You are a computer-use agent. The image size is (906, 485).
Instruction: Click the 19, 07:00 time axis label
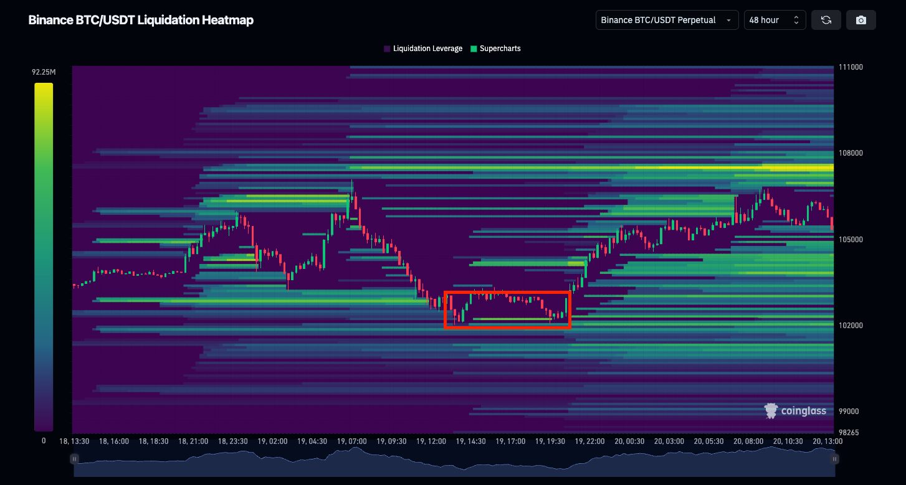tap(351, 441)
